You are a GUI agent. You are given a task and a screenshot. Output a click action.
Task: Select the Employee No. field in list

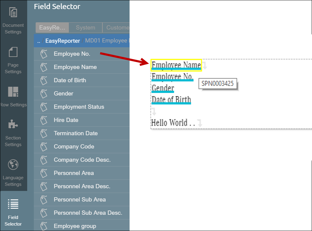point(72,54)
